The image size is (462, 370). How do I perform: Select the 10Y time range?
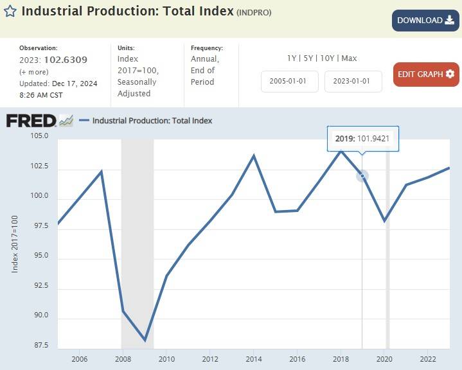click(x=326, y=58)
